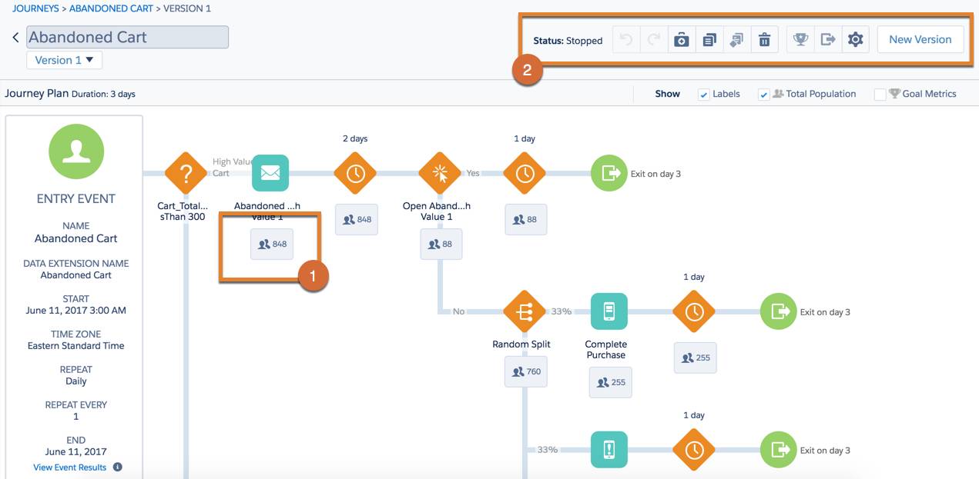
Task: Click the Open Abandoned engagement split icon
Action: coord(439,173)
